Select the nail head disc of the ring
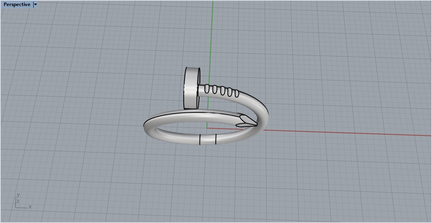The height and width of the screenshot is (223, 432). (192, 88)
